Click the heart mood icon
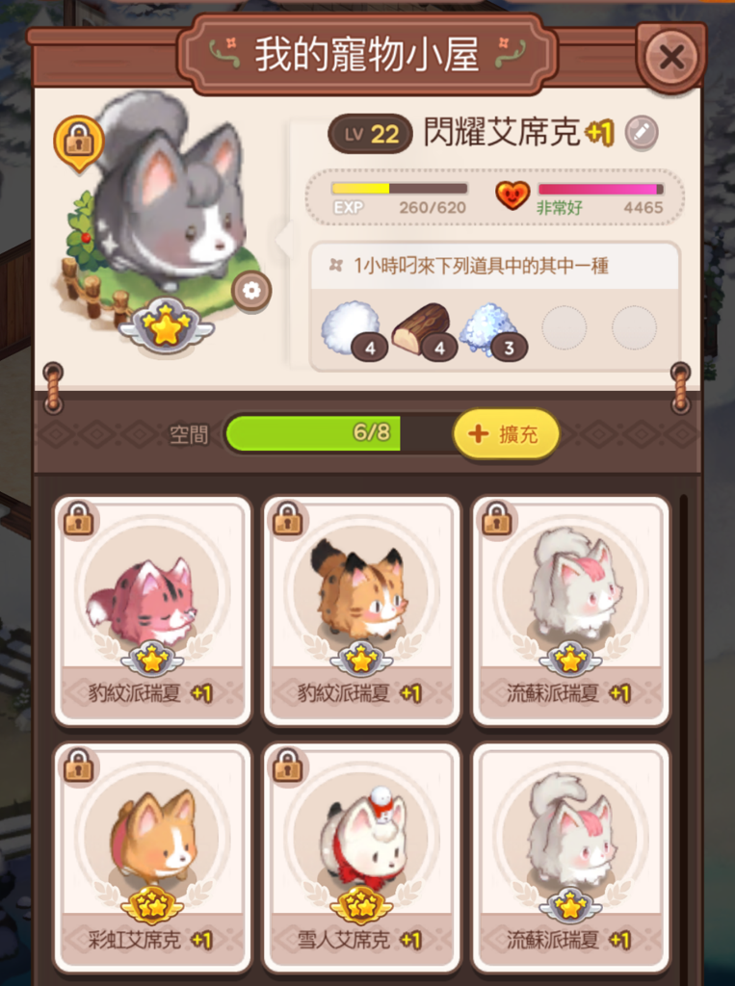 click(x=512, y=195)
